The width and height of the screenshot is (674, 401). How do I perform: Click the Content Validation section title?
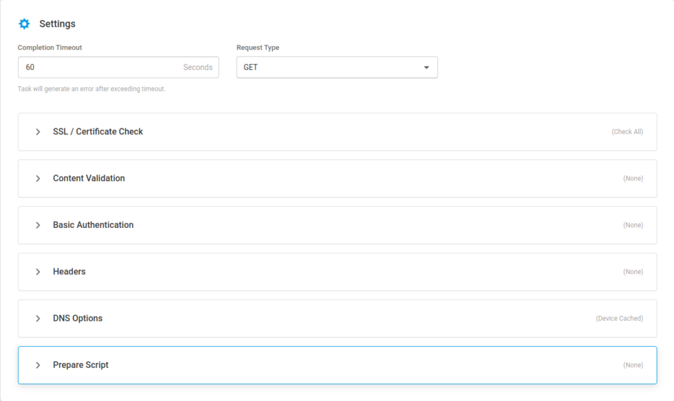(88, 178)
